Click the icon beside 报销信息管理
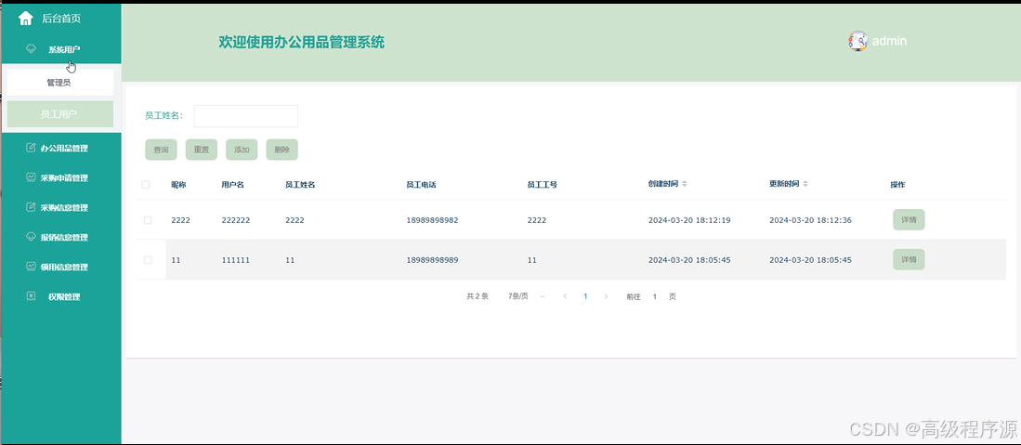1021x445 pixels. click(31, 237)
